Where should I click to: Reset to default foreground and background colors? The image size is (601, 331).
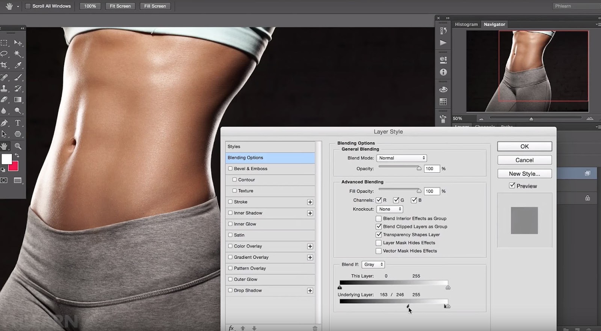[3, 170]
